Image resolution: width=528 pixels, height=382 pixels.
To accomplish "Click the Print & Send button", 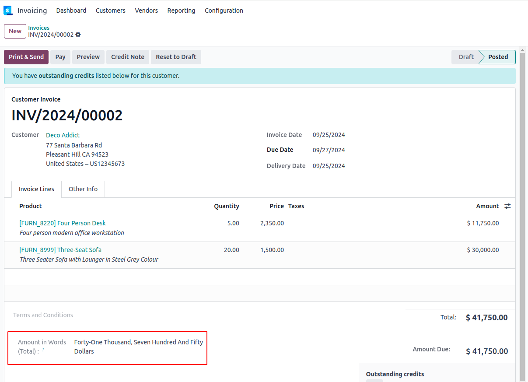I will (26, 57).
